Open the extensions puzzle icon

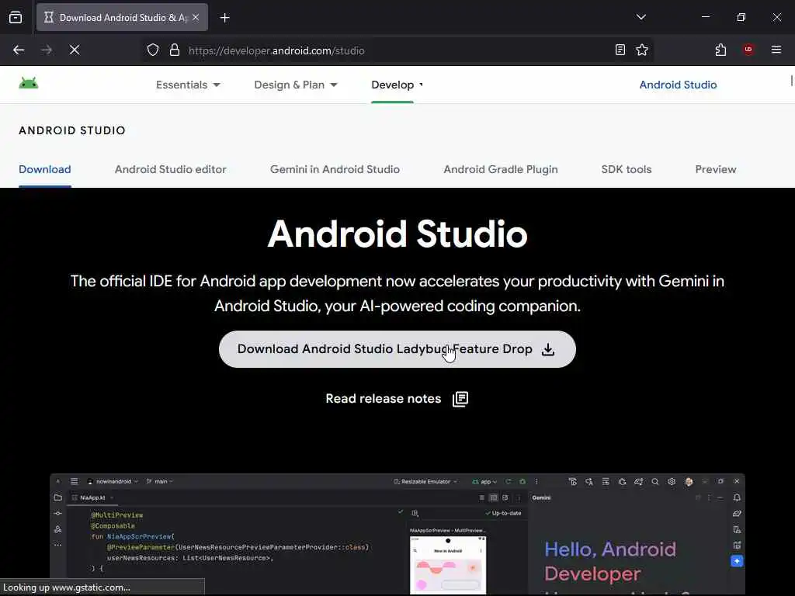pos(720,50)
